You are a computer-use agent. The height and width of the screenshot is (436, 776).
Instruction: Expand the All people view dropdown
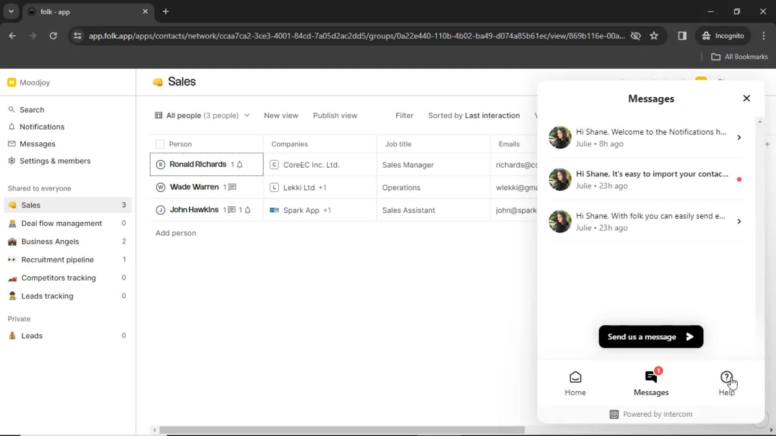202,115
